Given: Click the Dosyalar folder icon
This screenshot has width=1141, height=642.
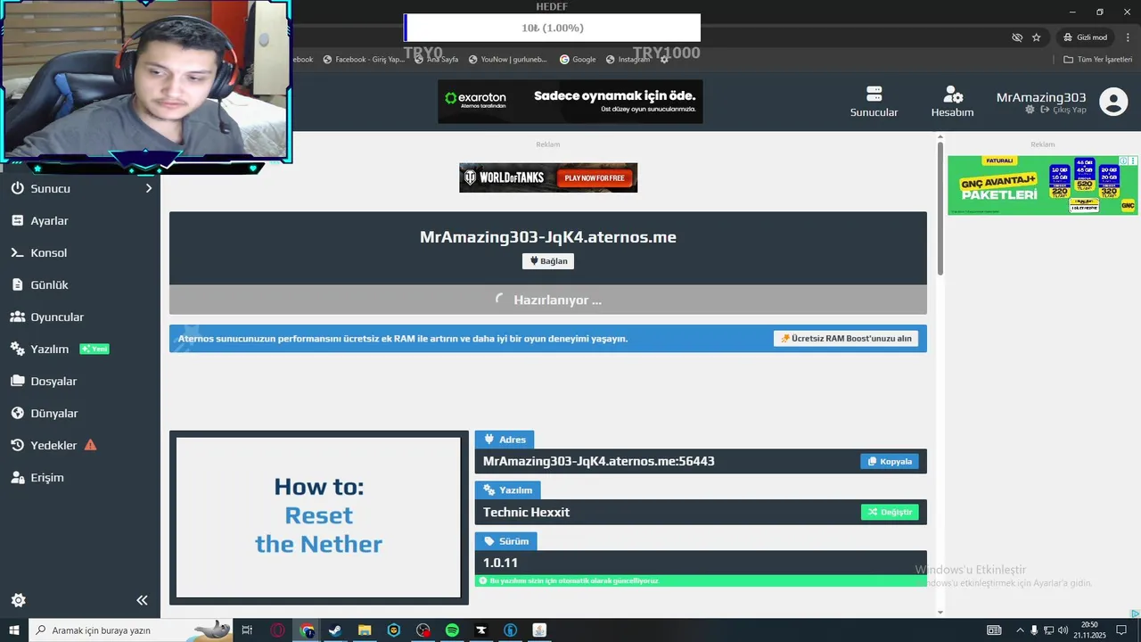Looking at the screenshot, I should (17, 381).
